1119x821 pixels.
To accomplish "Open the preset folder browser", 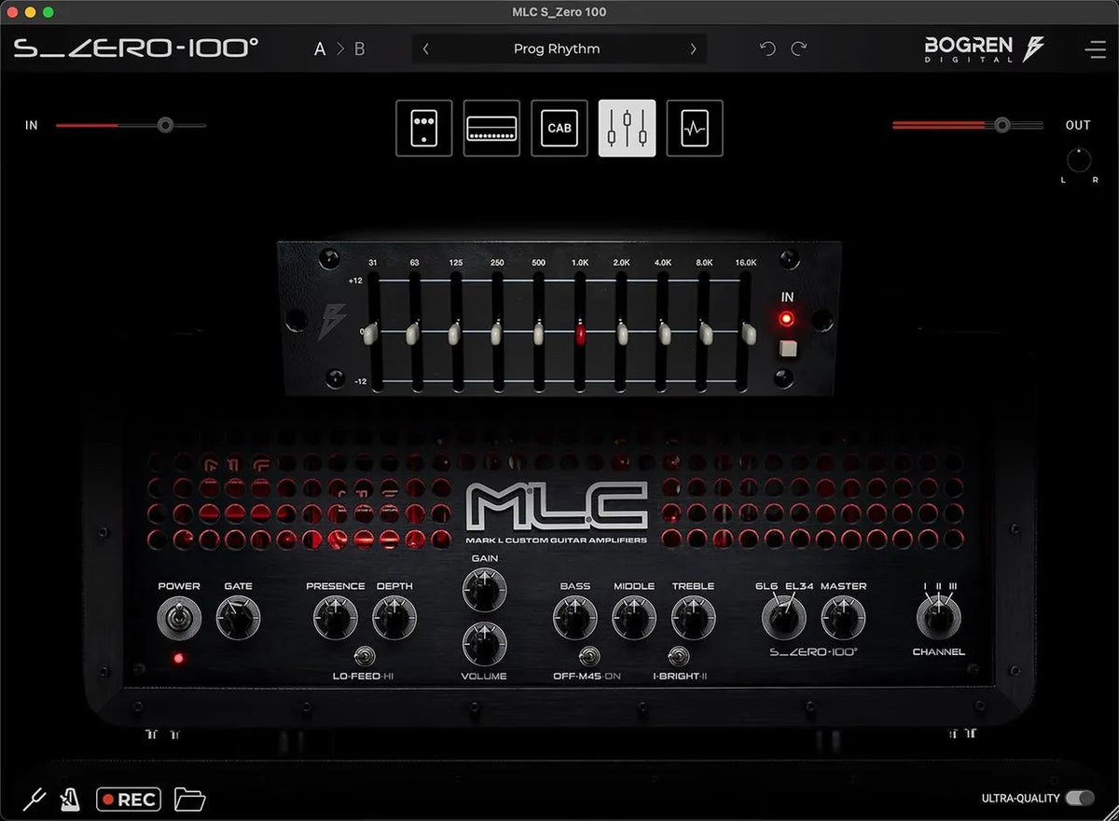I will coord(189,799).
